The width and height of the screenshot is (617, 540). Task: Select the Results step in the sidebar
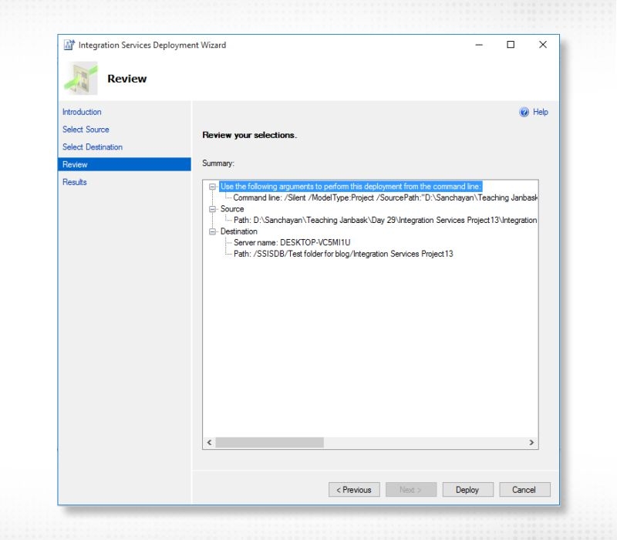point(74,182)
